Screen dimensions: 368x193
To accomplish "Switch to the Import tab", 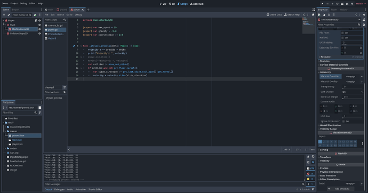I will [x=15, y=10].
